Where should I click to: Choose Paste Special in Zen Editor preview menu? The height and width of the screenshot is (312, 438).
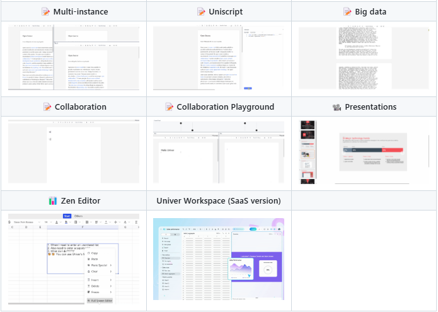coord(100,265)
